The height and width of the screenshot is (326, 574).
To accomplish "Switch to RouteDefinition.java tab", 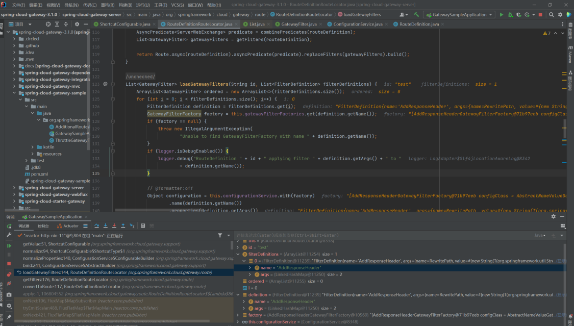I will click(419, 24).
